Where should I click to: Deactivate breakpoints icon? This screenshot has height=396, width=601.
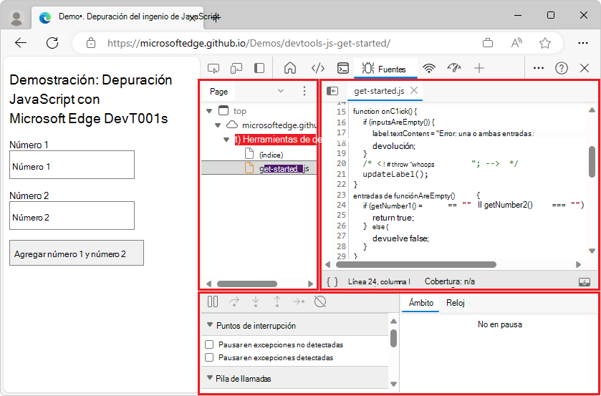click(320, 301)
